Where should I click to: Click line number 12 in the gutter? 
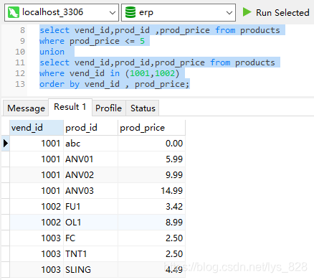click(x=20, y=73)
